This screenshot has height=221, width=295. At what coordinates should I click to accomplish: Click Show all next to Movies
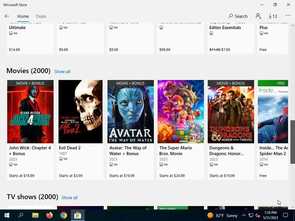(x=62, y=72)
